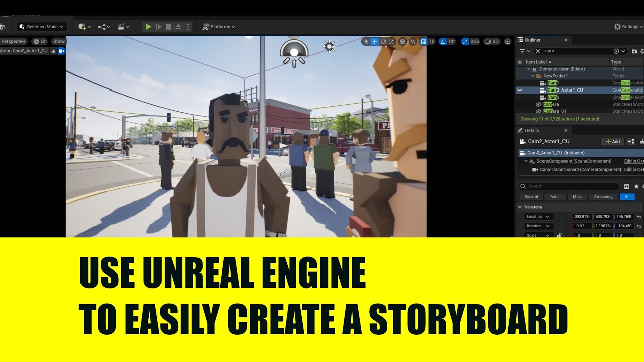Select the Misc filter tab

pyautogui.click(x=577, y=197)
